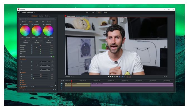Viewport: 189px width, 110px height.
Task: Click the Gamma reset icon
Action: (x=32, y=47)
